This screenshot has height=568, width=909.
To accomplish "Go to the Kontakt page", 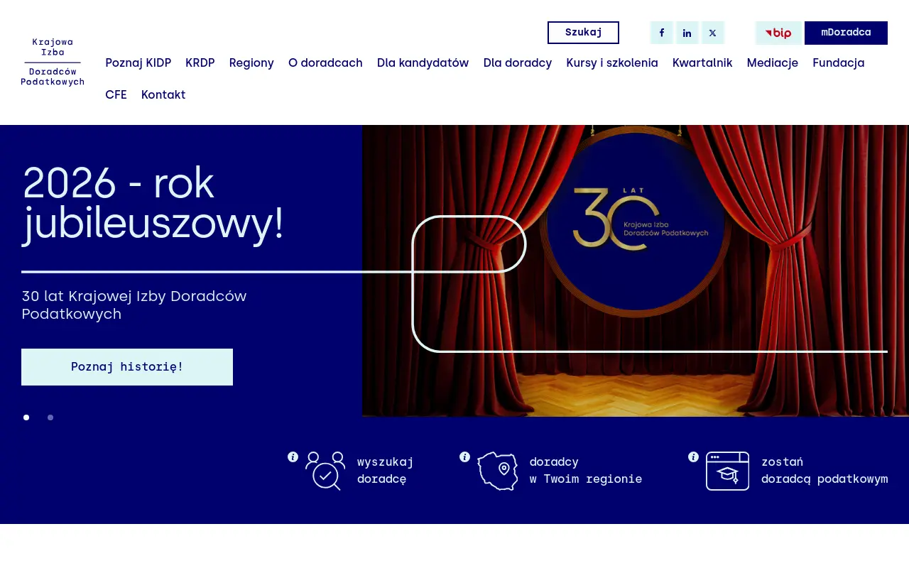I will click(x=163, y=94).
